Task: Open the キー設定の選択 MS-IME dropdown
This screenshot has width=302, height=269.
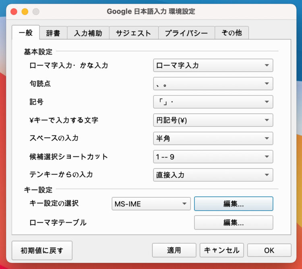Action: click(x=151, y=204)
